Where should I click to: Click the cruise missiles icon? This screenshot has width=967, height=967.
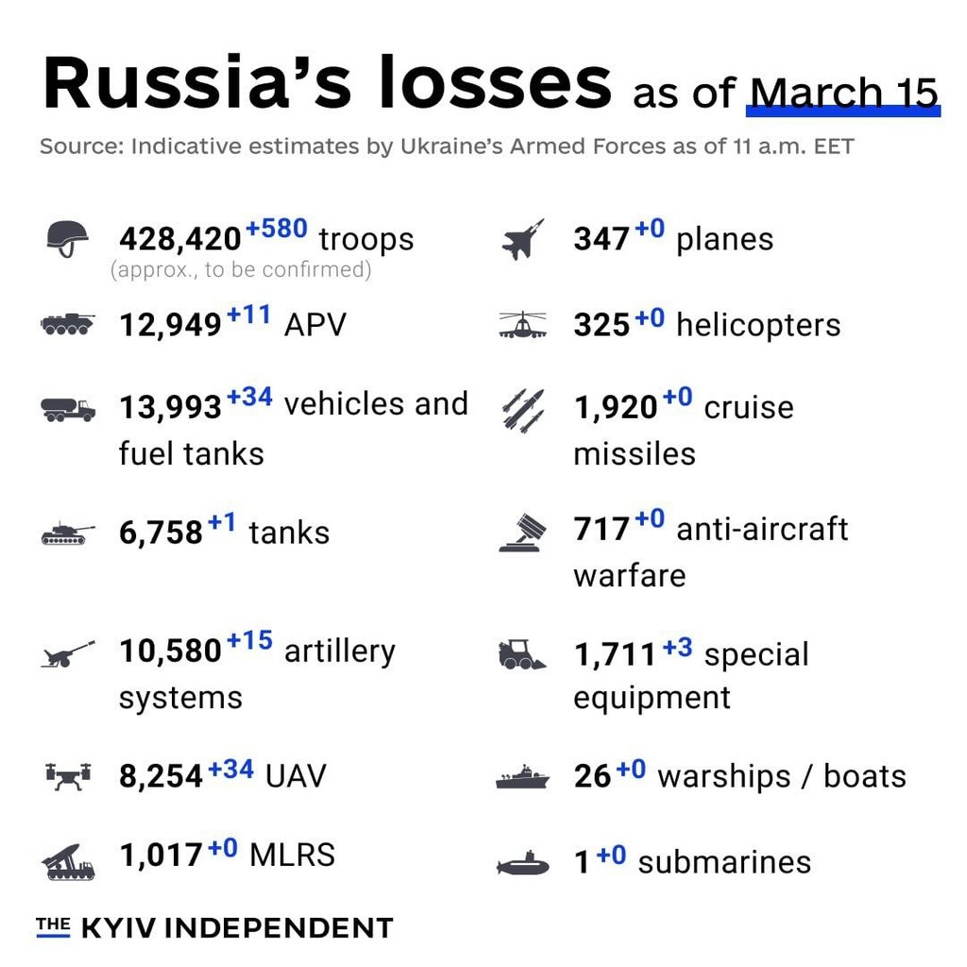click(x=522, y=410)
